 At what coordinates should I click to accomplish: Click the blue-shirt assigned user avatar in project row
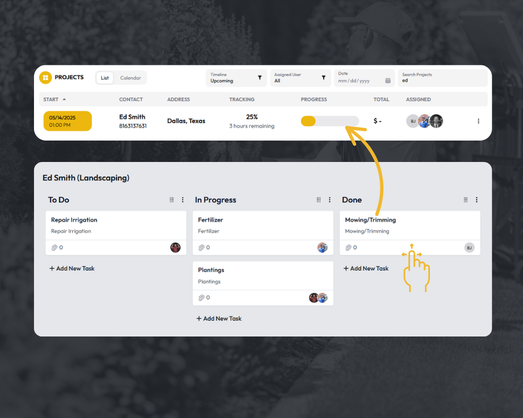424,121
